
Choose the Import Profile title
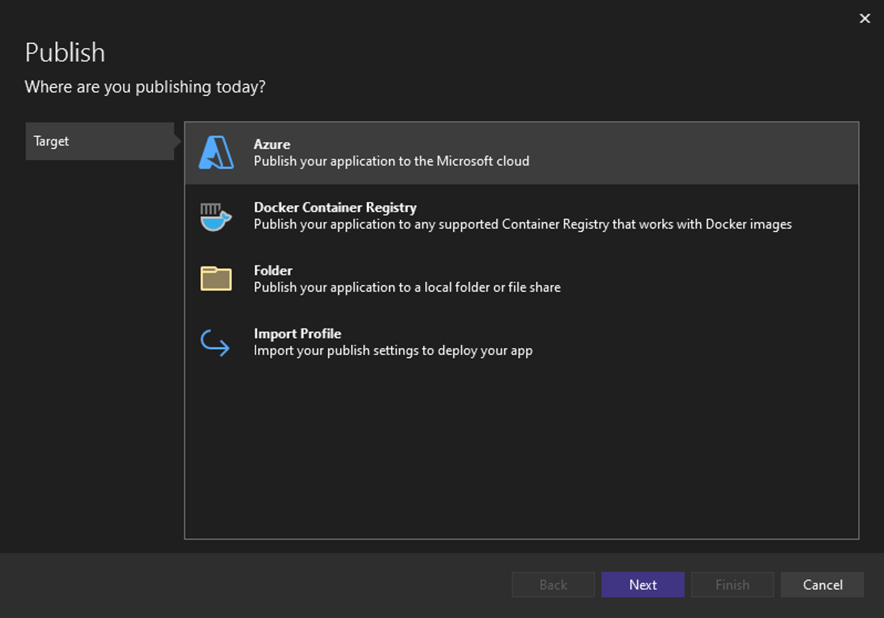(x=297, y=333)
